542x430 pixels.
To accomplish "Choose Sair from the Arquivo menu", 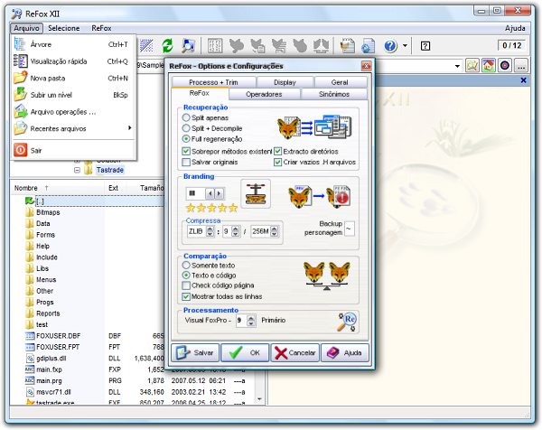I will click(x=72, y=150).
